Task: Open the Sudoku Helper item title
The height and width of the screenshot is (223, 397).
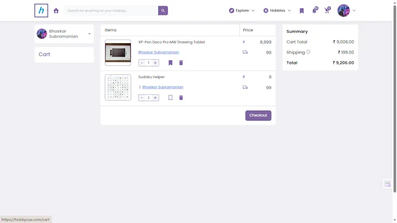Action: click(x=151, y=77)
